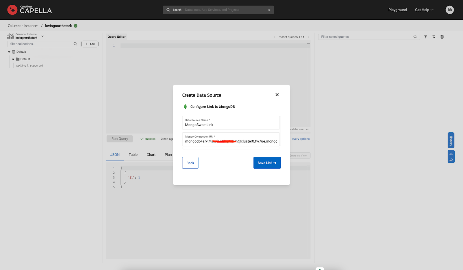Screen dimensions: 463x270
Task: Focus the Data Source Name field
Action: click(231, 123)
